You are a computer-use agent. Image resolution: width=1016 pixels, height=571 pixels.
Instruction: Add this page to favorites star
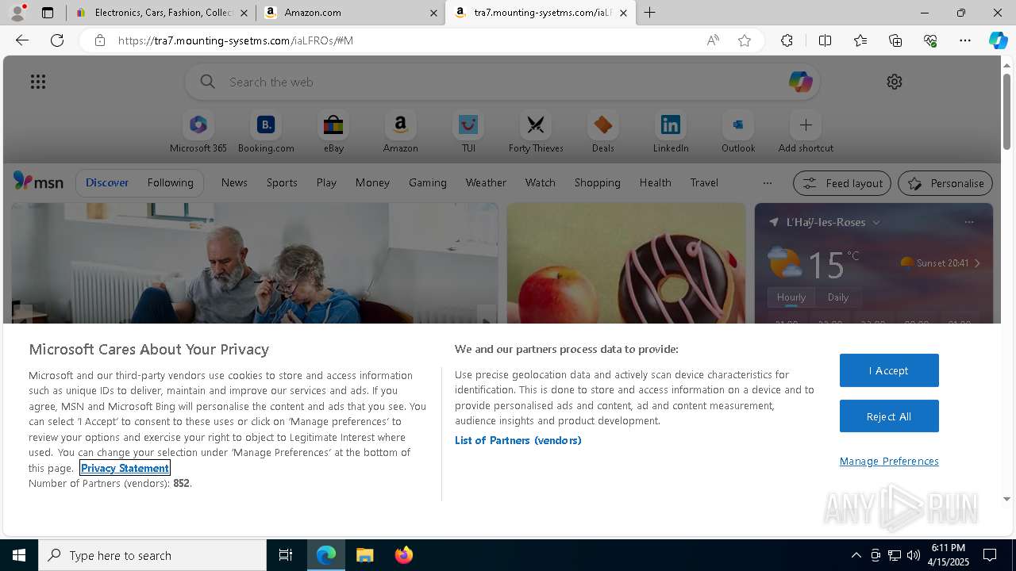(x=745, y=40)
